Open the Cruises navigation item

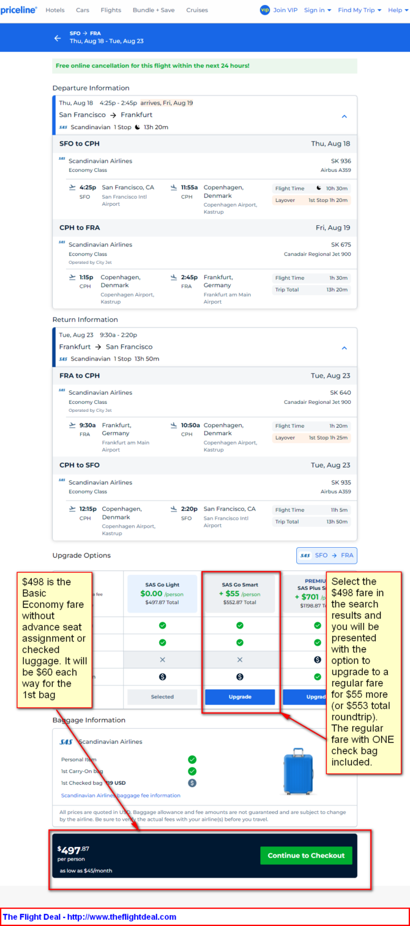[x=197, y=10]
